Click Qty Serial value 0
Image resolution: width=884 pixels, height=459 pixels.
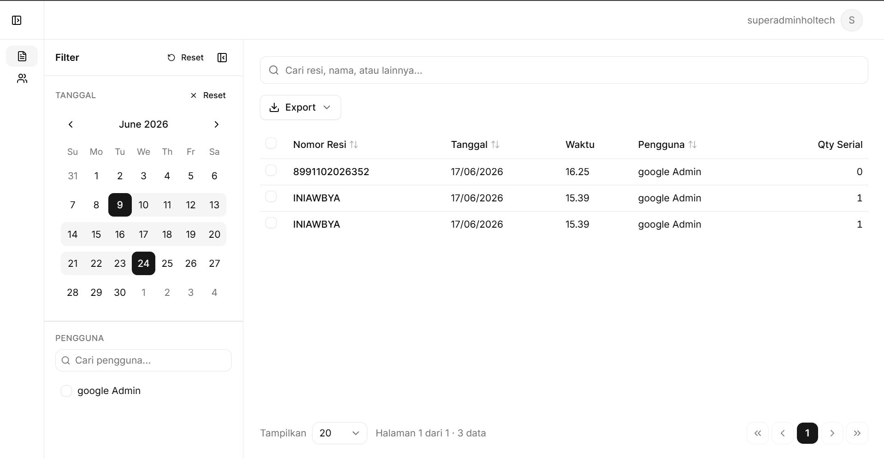859,172
